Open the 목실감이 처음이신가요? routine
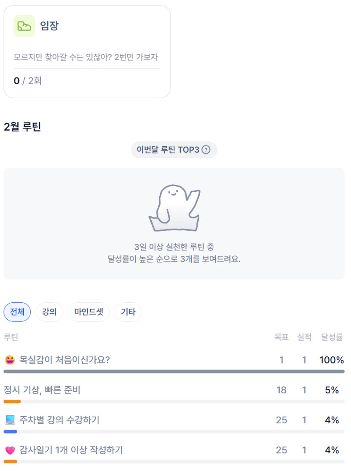This screenshot has width=351, height=471. [x=64, y=360]
